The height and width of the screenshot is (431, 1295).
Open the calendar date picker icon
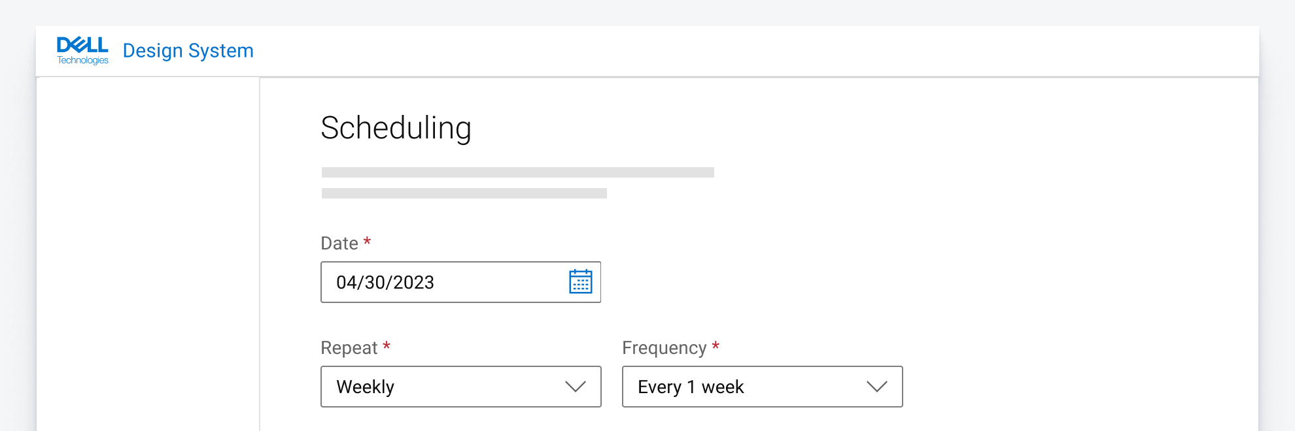[580, 281]
